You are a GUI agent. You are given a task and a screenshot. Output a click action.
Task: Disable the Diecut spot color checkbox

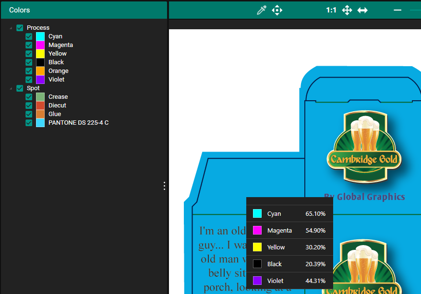pos(29,106)
